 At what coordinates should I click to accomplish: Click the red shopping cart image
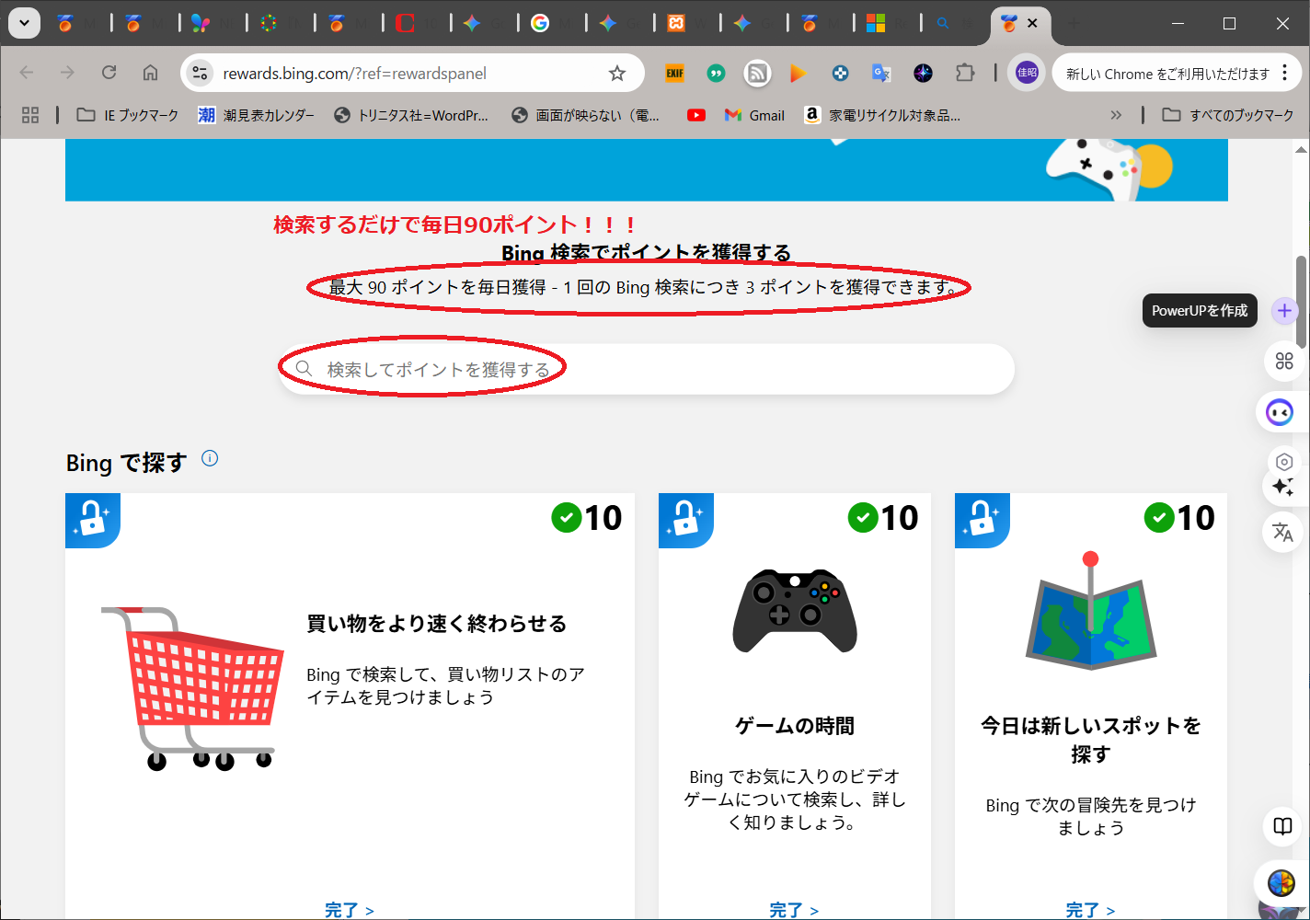(192, 688)
